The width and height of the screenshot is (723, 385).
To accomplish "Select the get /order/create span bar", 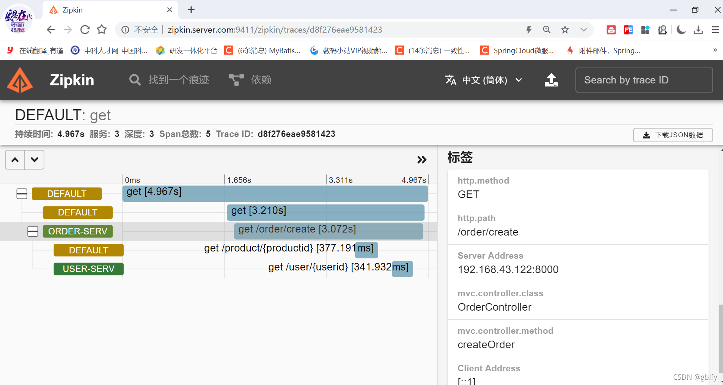I will click(x=328, y=231).
